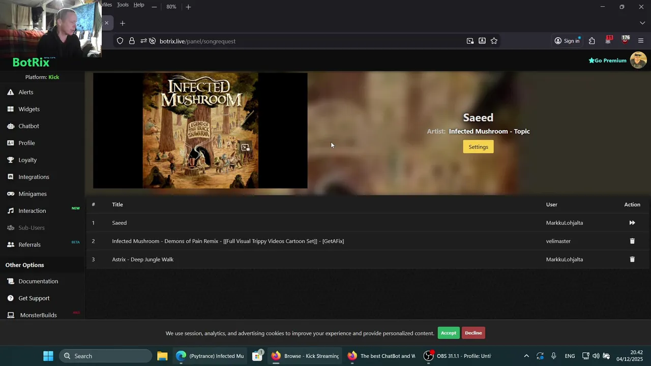This screenshot has width=651, height=366.
Task: Click the Go Premium link
Action: coord(607,60)
